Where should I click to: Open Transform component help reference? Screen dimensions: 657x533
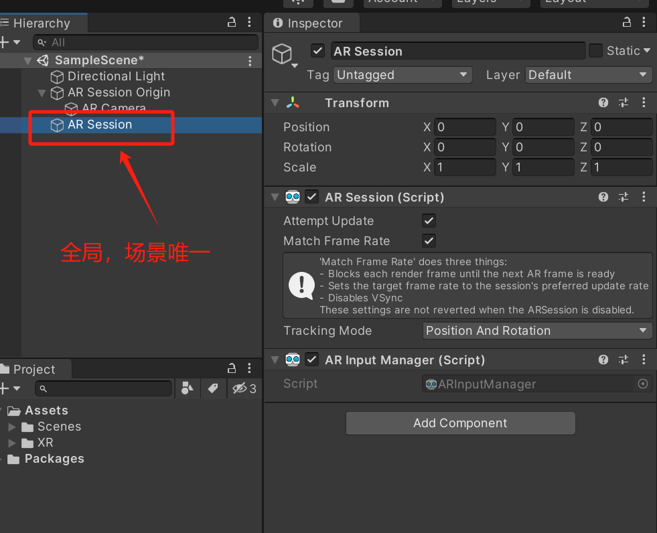[x=603, y=102]
